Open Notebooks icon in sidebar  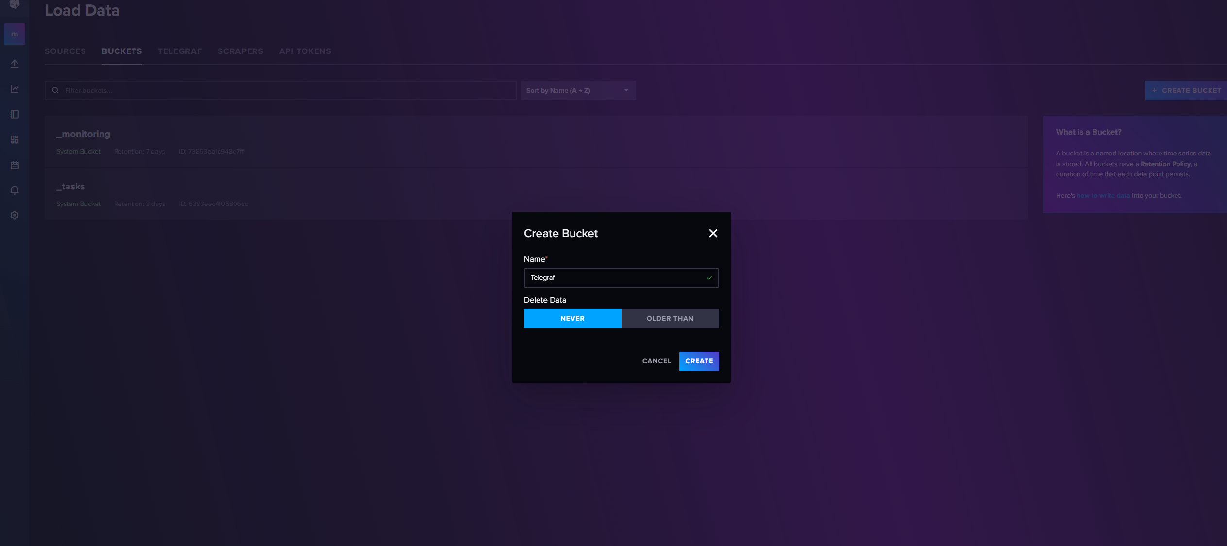pos(15,114)
